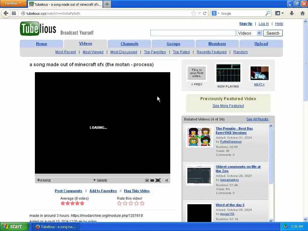The width and height of the screenshot is (308, 231).
Task: Show Most Discussed videos
Action: coord(124,52)
